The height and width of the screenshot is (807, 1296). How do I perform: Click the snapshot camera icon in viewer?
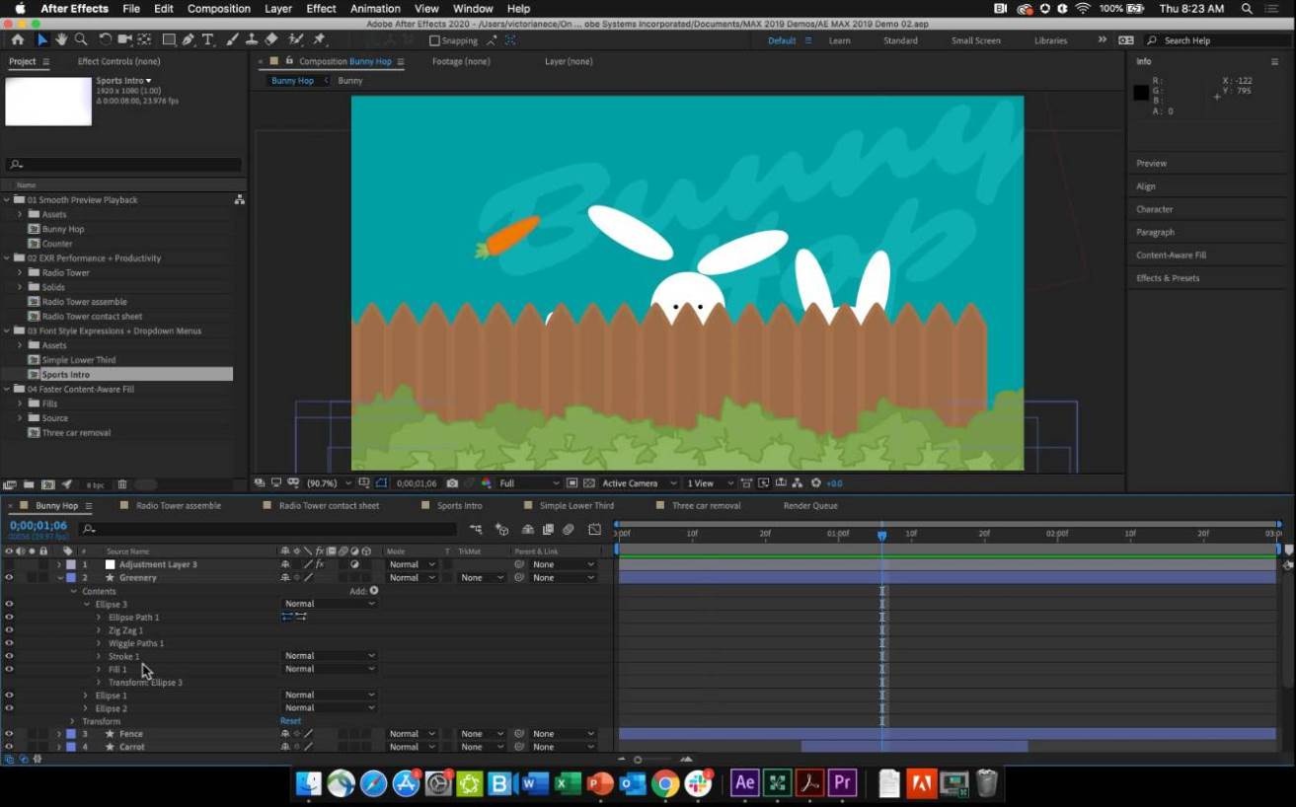[452, 483]
